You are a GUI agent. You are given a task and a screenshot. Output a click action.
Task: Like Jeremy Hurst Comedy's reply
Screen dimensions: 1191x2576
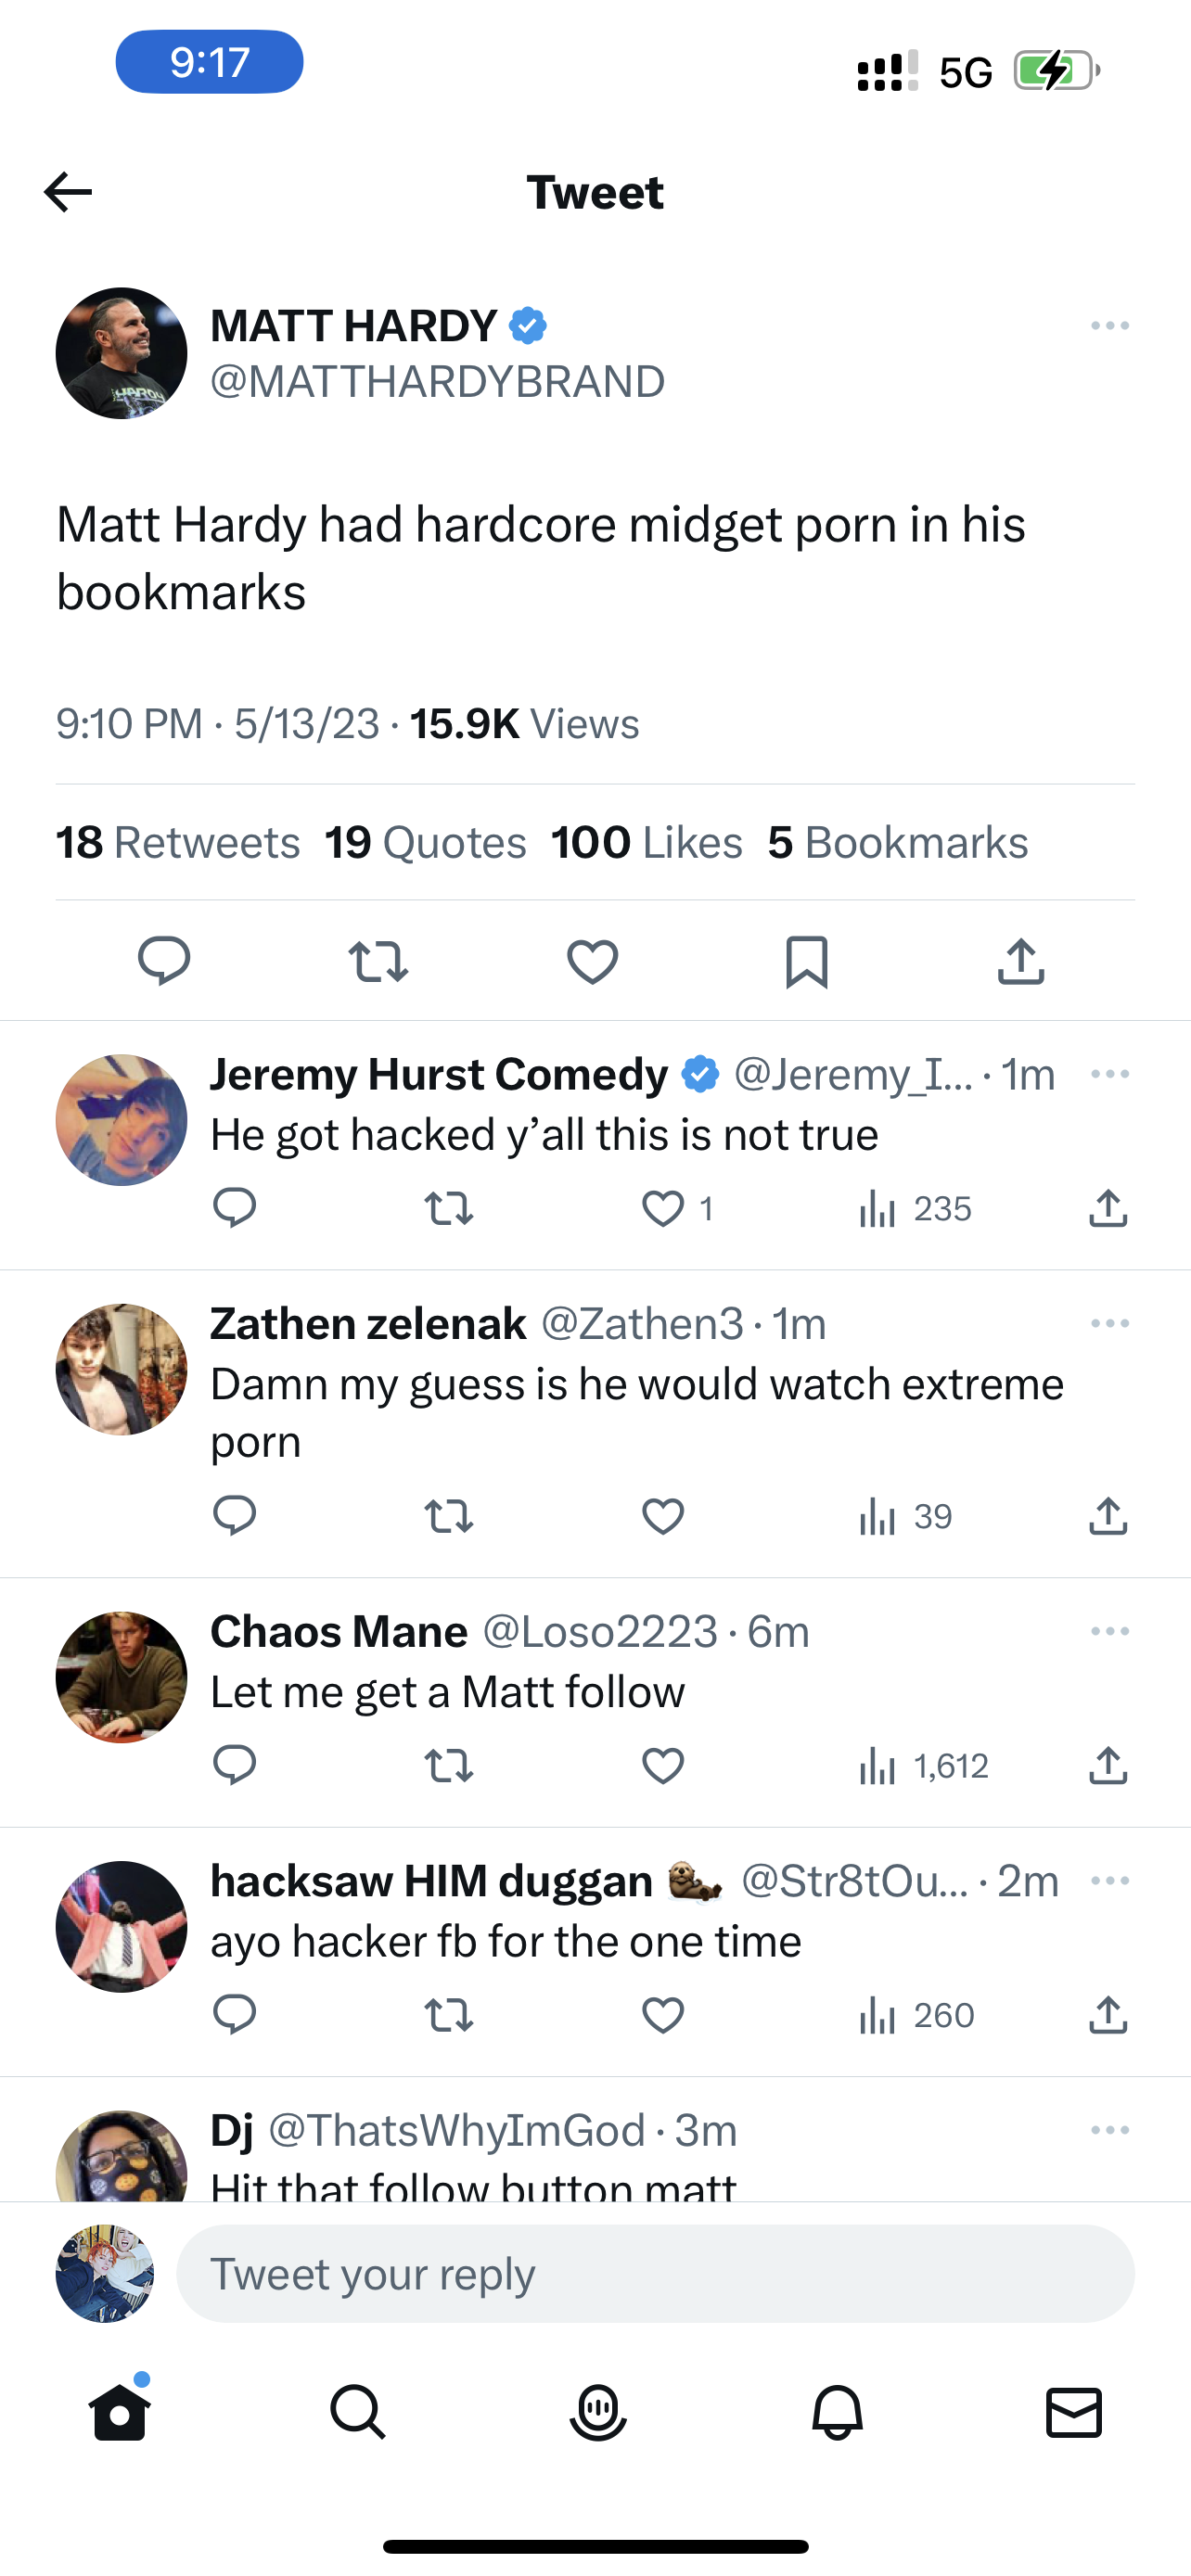tap(663, 1209)
